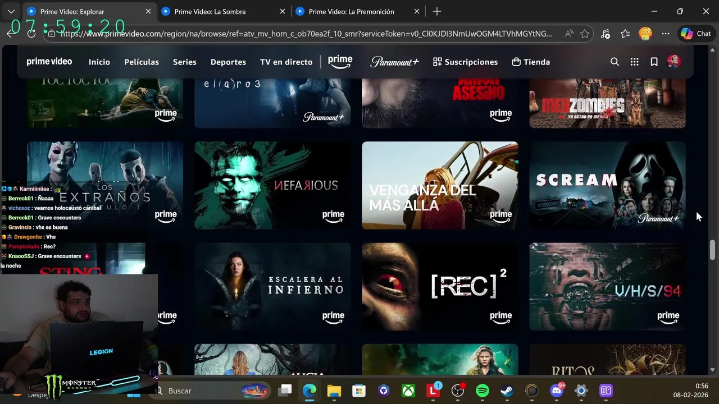This screenshot has width=719, height=404.
Task: Open the Paramount+ channel logo in the navbar
Action: coord(394,62)
